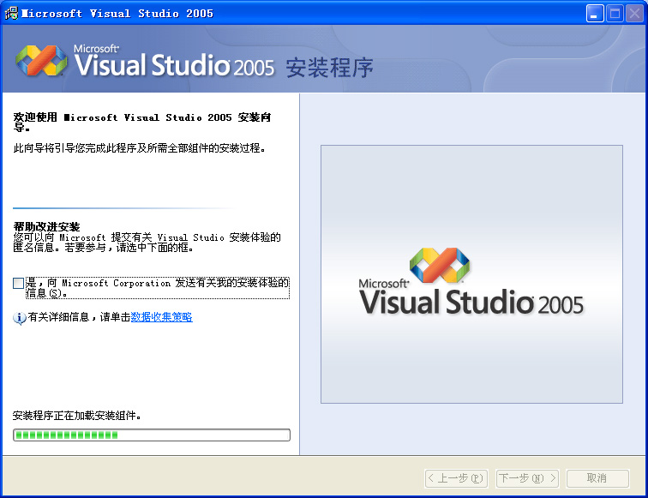
Task: Click the setup icon in the title bar
Action: tap(11, 13)
